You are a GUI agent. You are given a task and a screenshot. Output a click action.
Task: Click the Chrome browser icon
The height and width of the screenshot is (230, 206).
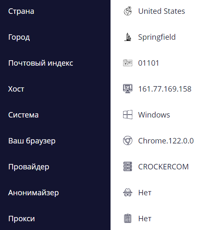[x=128, y=141]
